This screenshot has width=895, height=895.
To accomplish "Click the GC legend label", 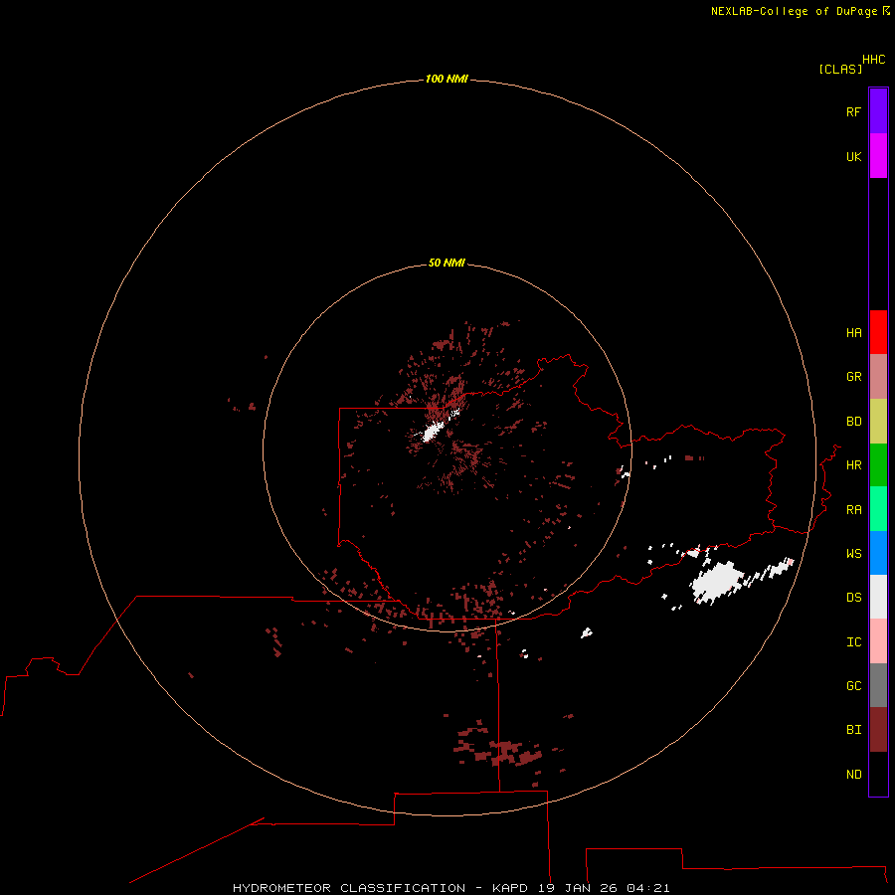I will coord(853,686).
